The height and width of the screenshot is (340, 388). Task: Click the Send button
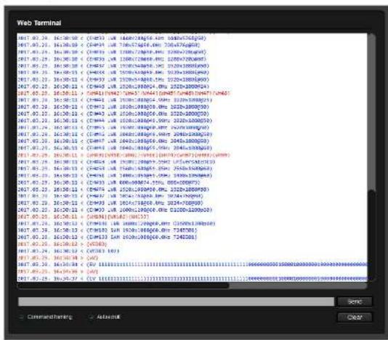tap(355, 301)
